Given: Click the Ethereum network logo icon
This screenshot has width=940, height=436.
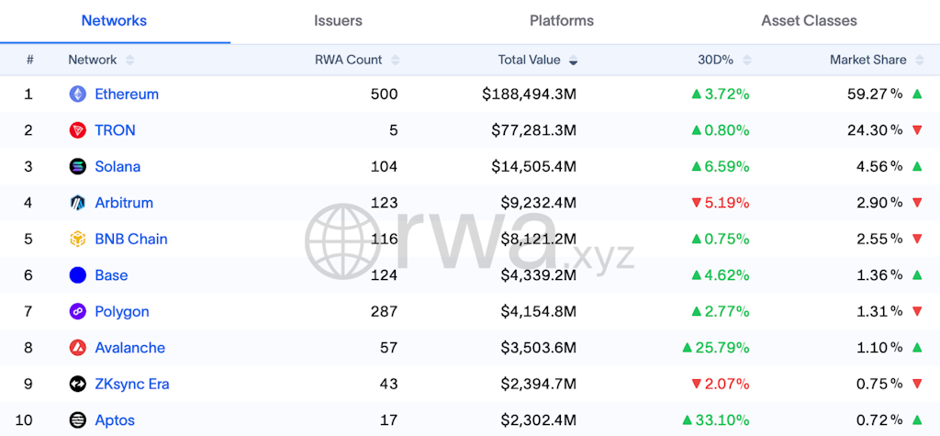Looking at the screenshot, I should (78, 94).
